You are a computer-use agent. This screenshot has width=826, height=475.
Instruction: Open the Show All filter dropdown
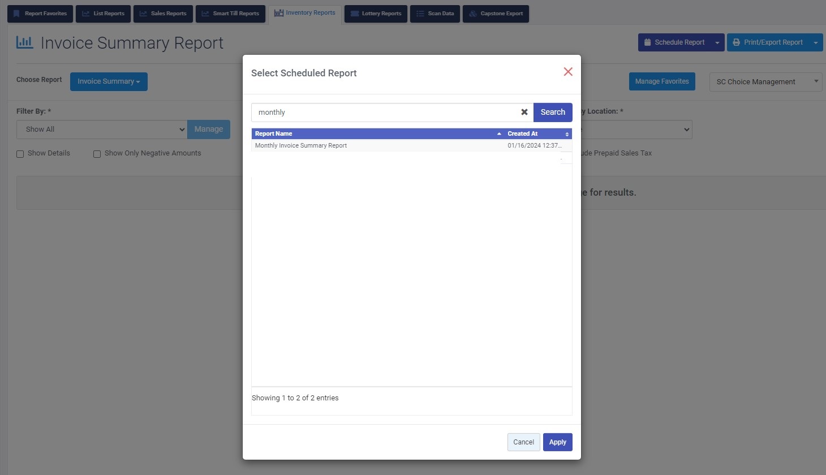point(102,129)
